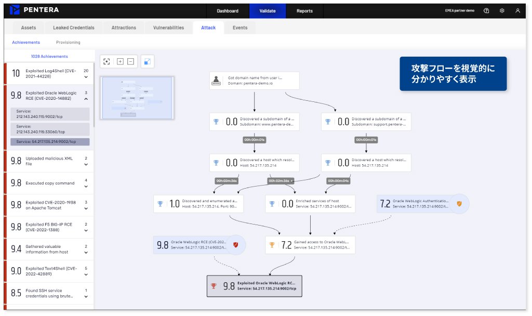
Task: Select the 'Got domain name from user' node
Action: click(x=255, y=81)
